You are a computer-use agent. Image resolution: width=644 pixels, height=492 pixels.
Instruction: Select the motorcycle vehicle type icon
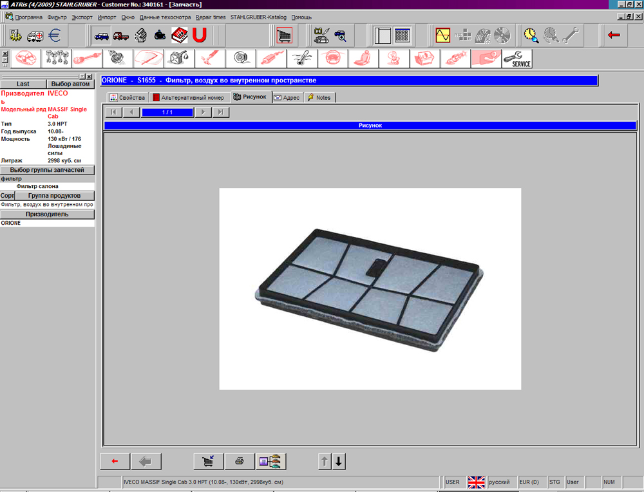tap(160, 35)
